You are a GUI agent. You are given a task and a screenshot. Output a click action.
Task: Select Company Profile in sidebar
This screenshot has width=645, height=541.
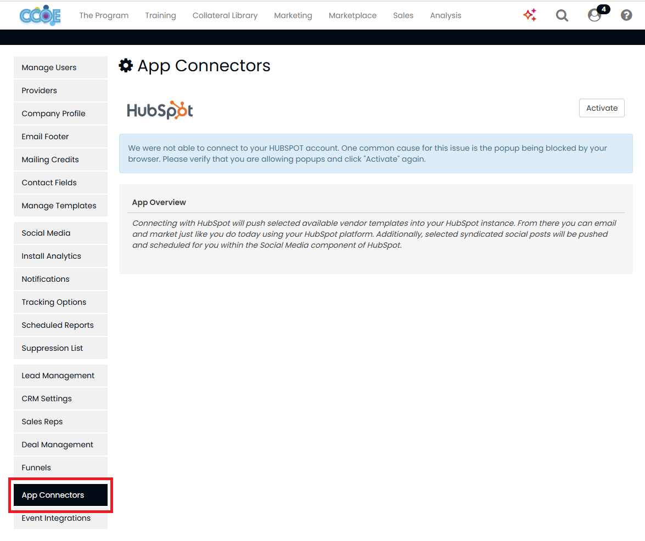60,113
